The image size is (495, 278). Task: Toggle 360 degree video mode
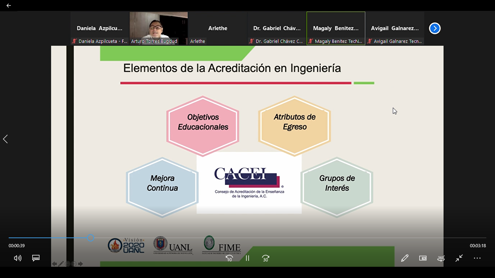(x=441, y=258)
